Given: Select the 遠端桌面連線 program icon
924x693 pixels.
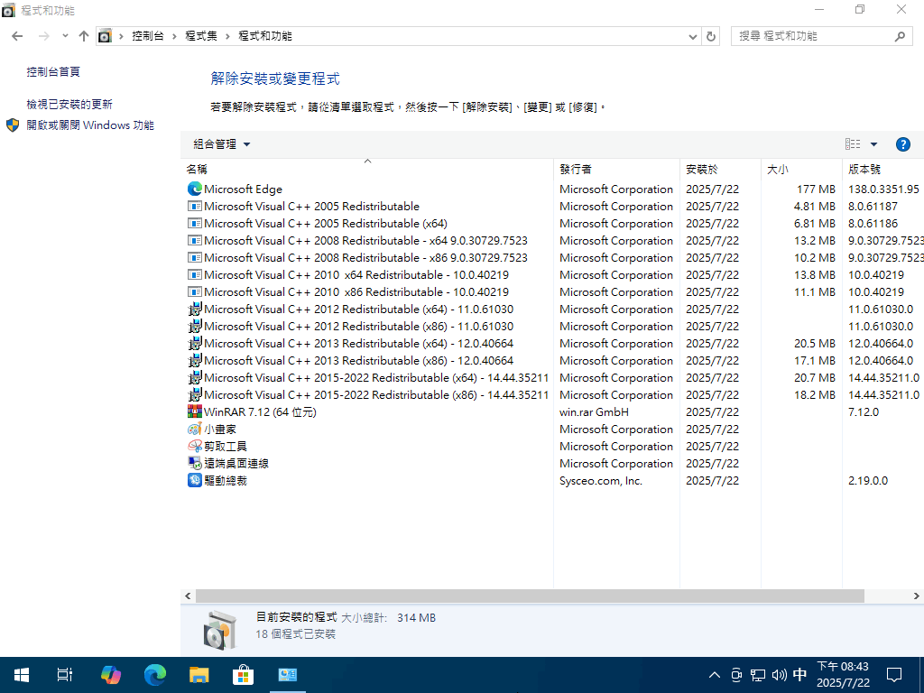Looking at the screenshot, I should 195,463.
